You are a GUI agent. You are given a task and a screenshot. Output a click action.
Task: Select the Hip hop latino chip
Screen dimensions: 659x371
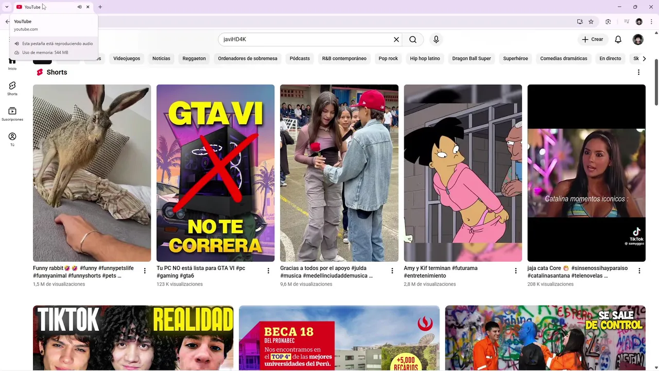pyautogui.click(x=425, y=58)
